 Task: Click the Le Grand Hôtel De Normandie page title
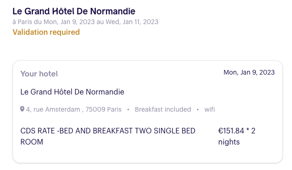74,11
